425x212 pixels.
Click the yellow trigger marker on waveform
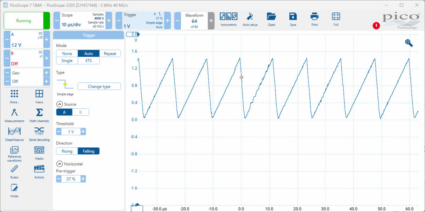click(242, 77)
